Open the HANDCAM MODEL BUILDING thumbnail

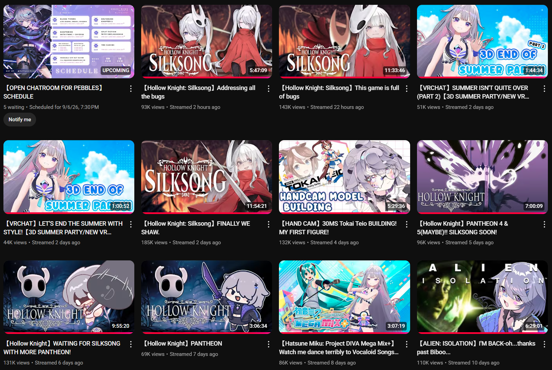(x=345, y=177)
